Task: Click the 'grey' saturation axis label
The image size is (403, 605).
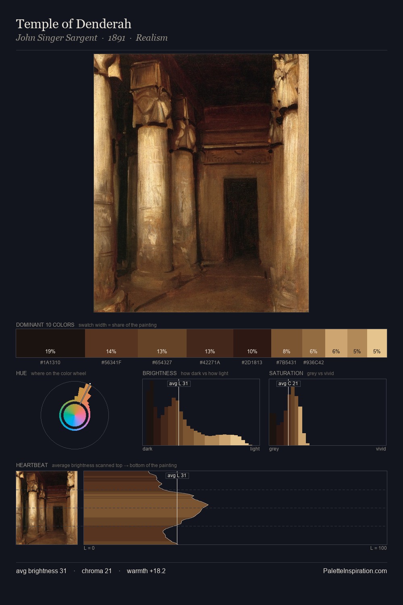Action: [274, 449]
